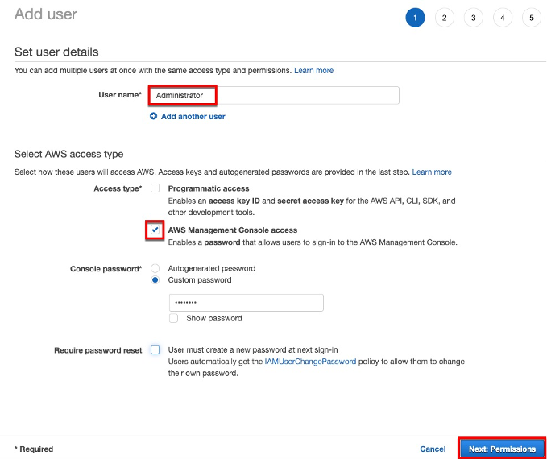Choose Custom password radio button
Screen dimensions: 547x459
155,280
